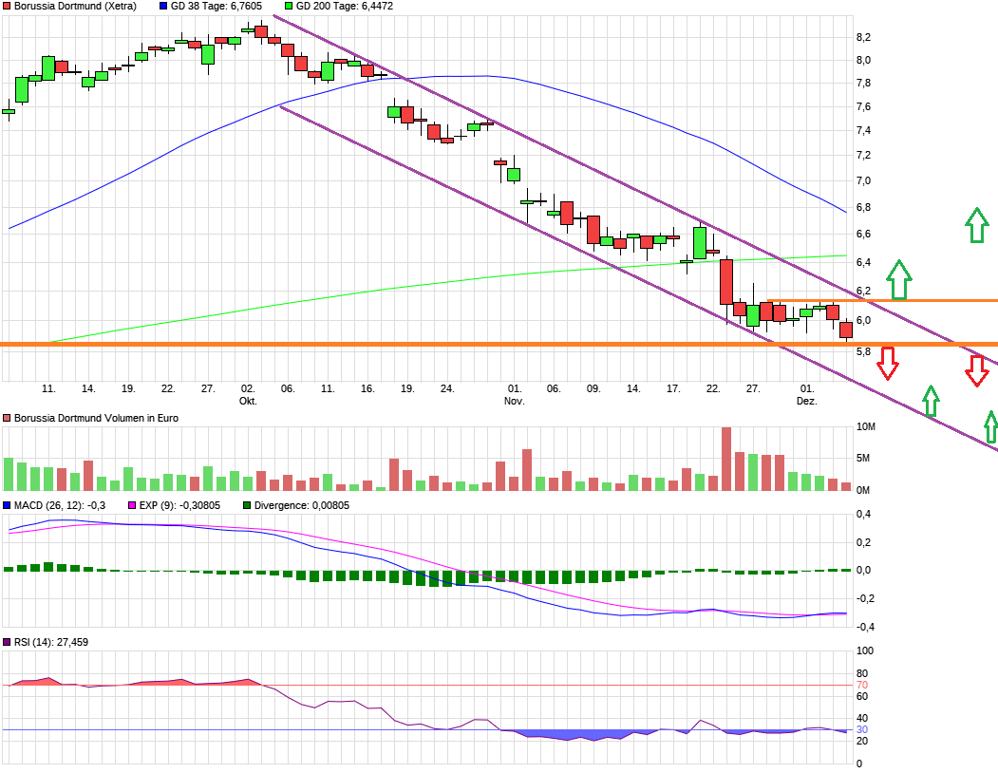
Task: Click the 8,2 price axis value
Action: point(864,38)
